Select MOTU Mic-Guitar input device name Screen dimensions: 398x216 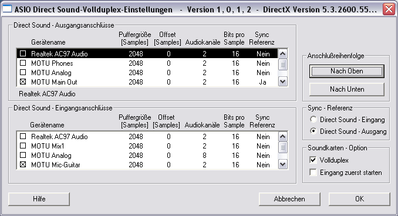[56, 165]
